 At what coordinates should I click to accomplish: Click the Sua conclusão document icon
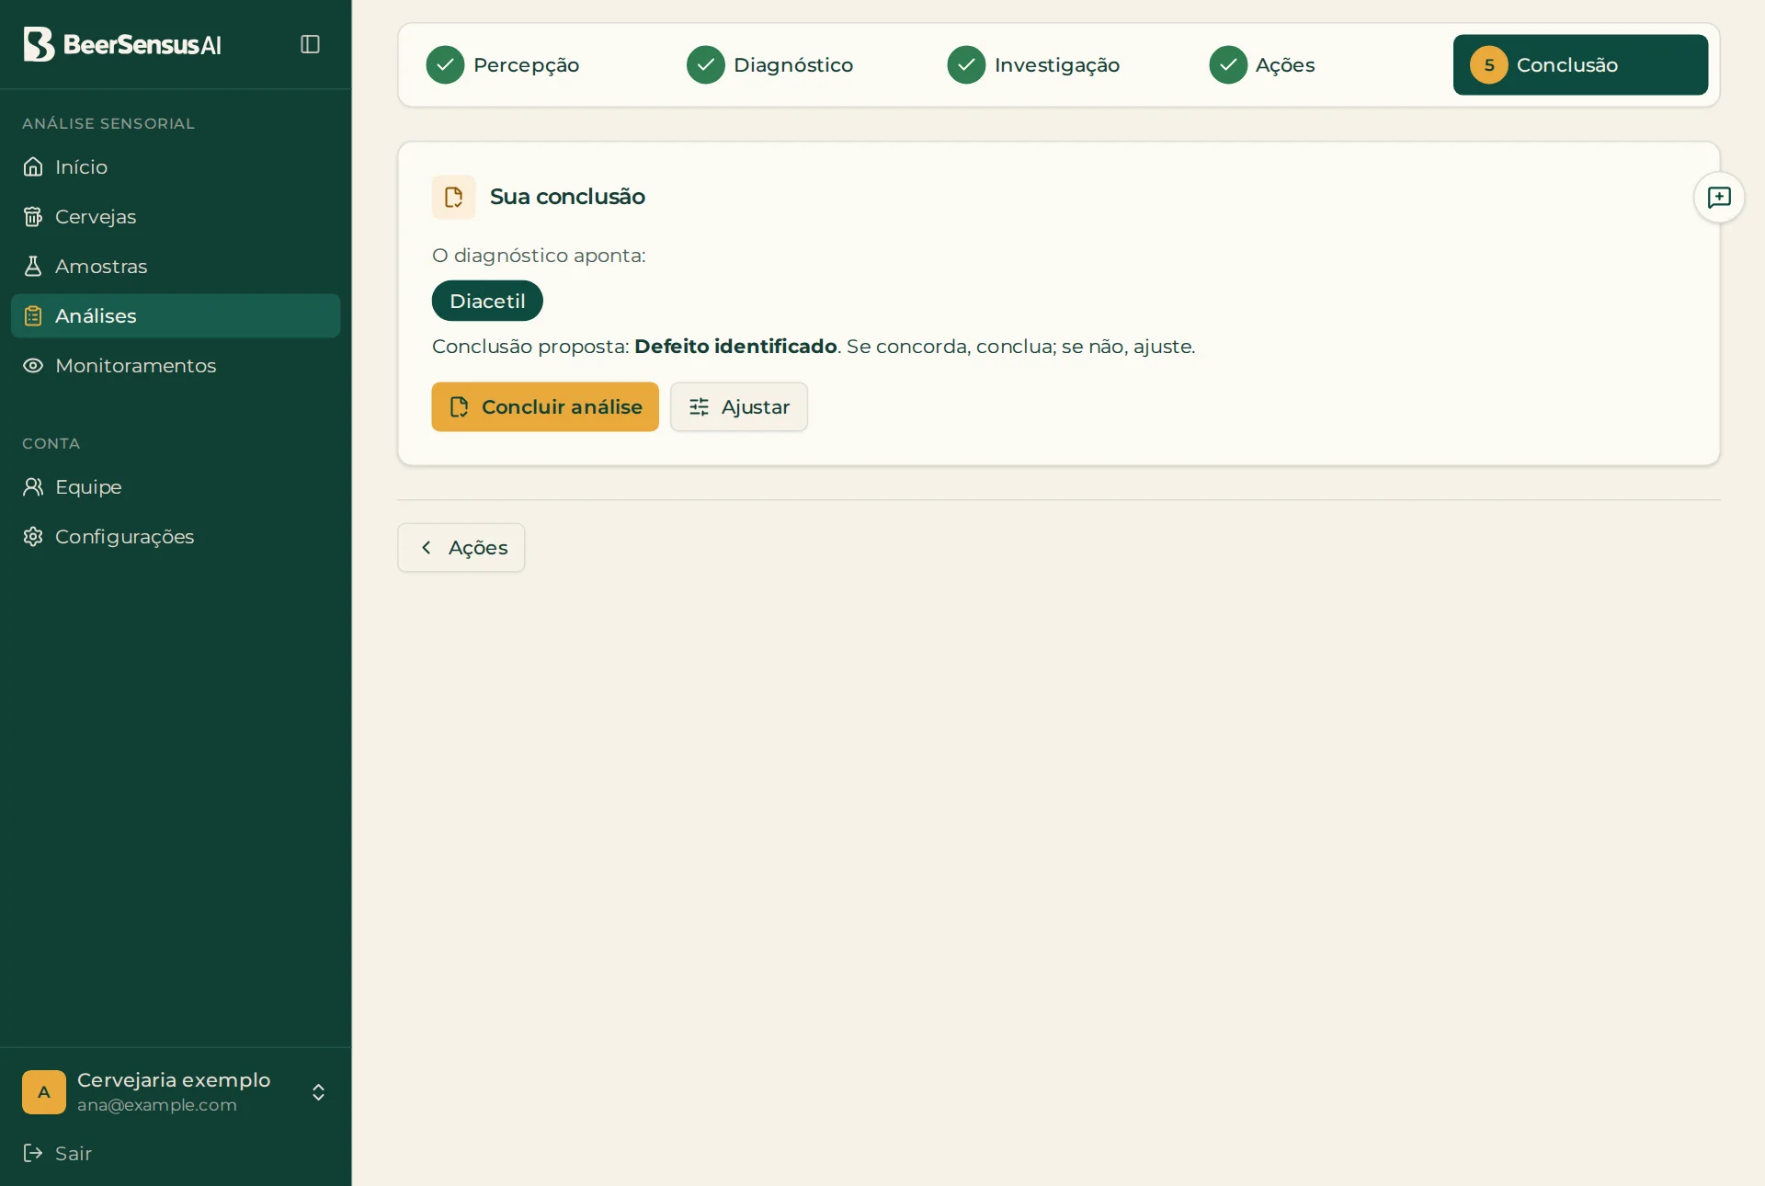[x=454, y=197]
